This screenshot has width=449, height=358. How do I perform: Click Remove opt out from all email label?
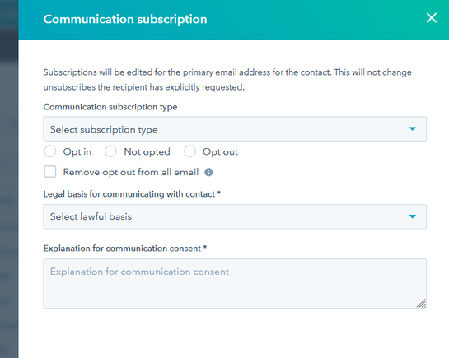pyautogui.click(x=131, y=173)
